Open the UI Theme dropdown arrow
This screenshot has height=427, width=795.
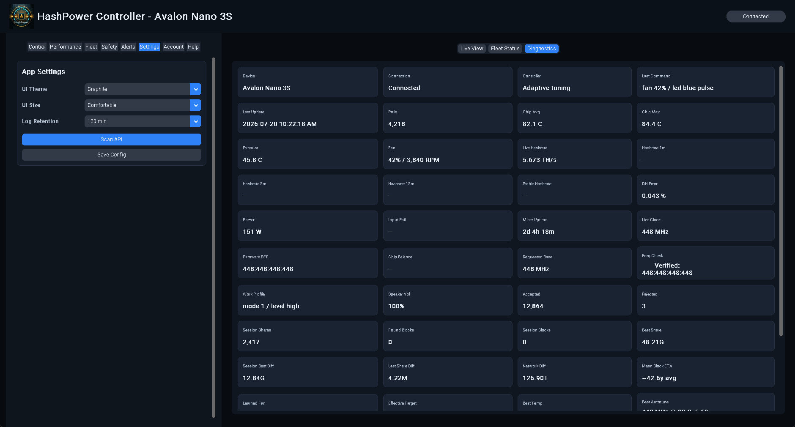[x=195, y=89]
